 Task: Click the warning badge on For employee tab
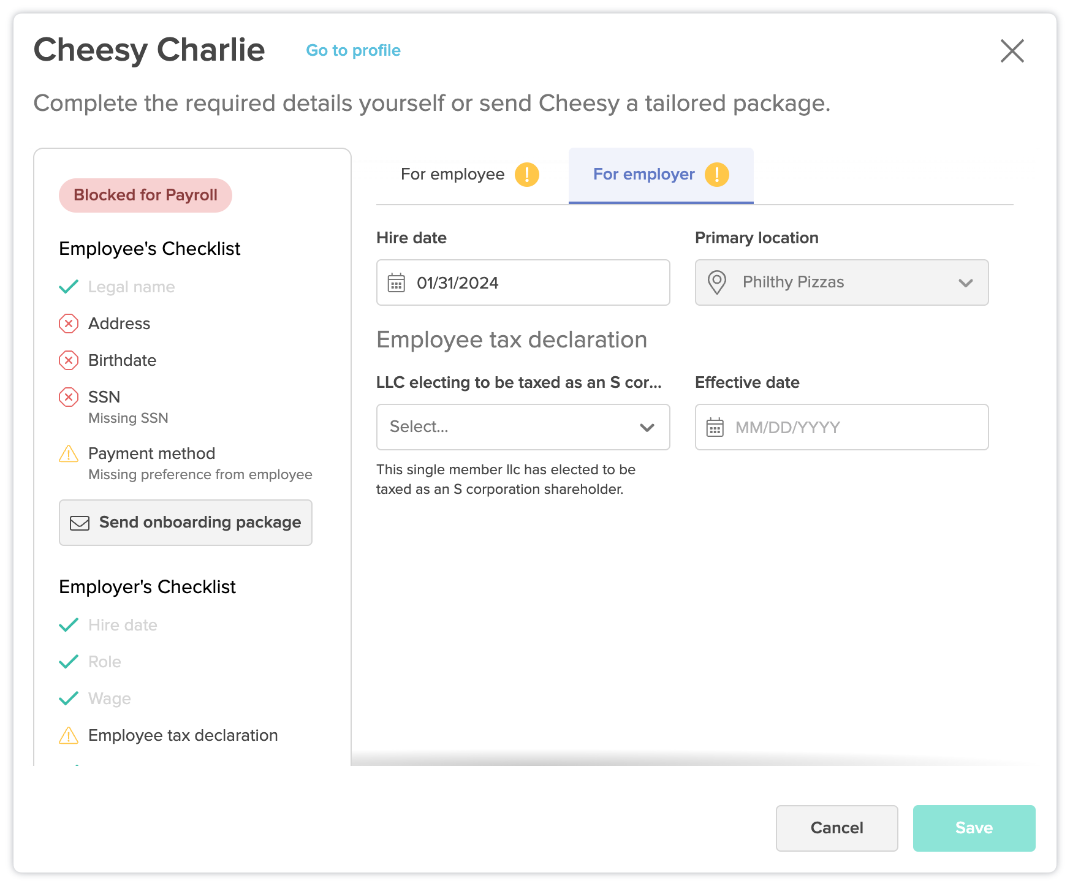[x=526, y=175]
